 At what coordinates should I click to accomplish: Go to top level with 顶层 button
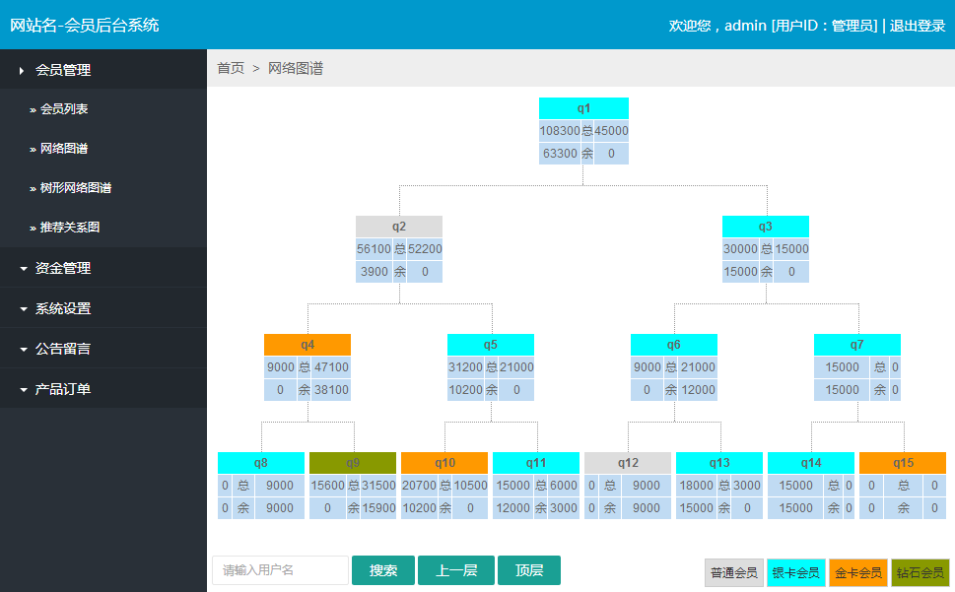pyautogui.click(x=529, y=570)
